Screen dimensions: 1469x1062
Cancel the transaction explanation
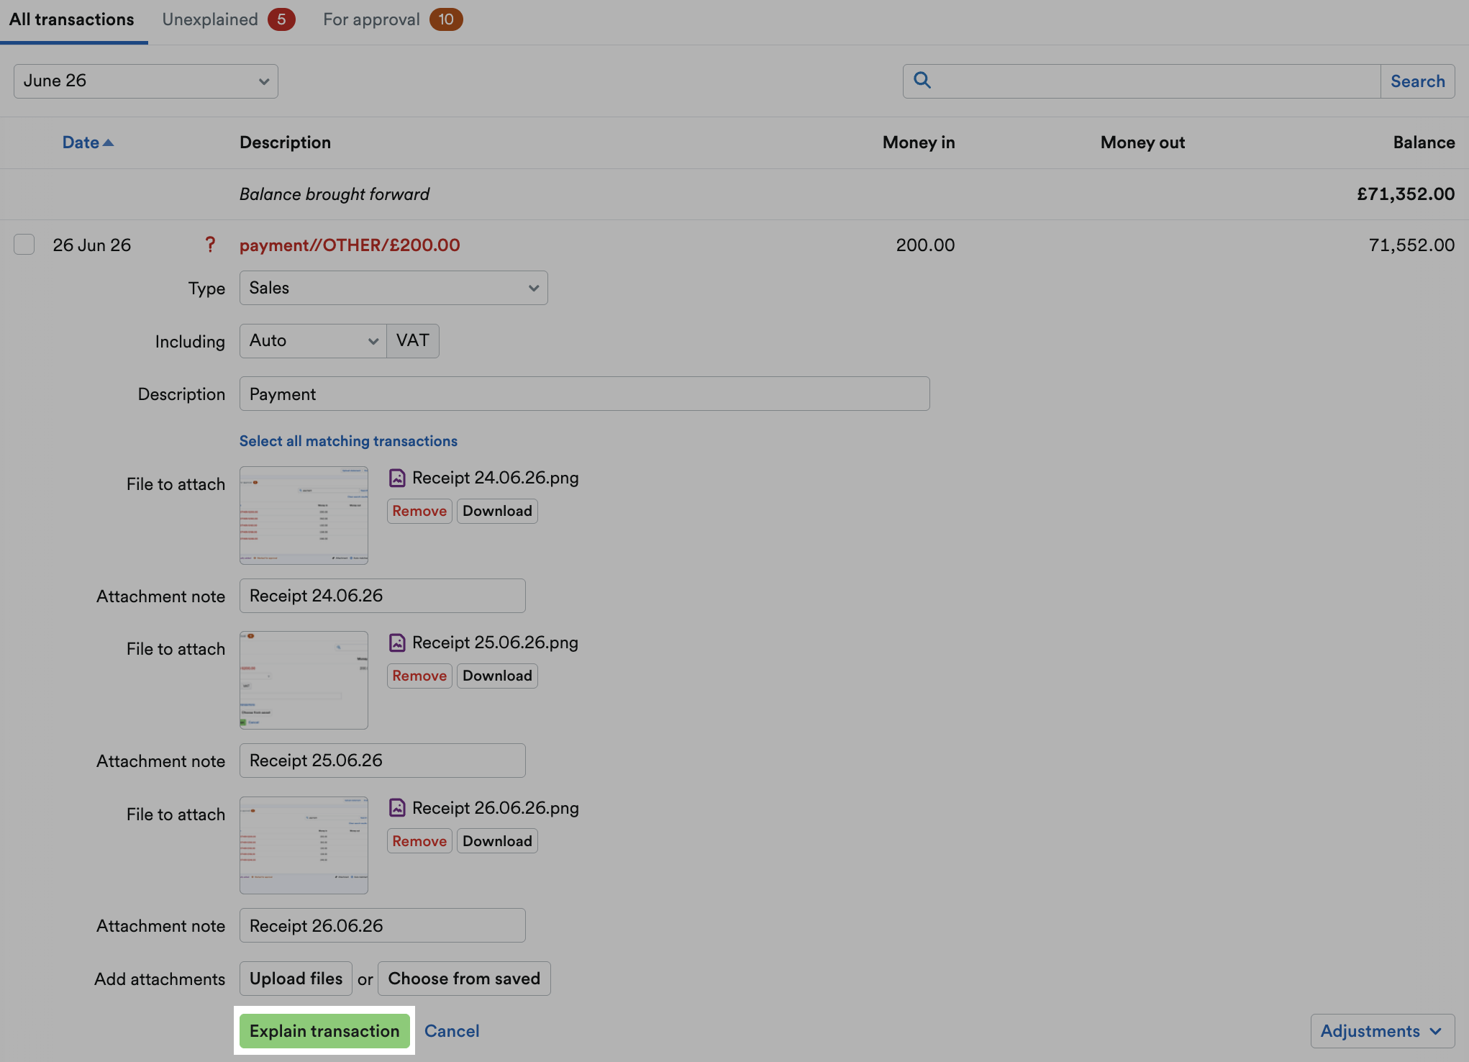tap(452, 1031)
